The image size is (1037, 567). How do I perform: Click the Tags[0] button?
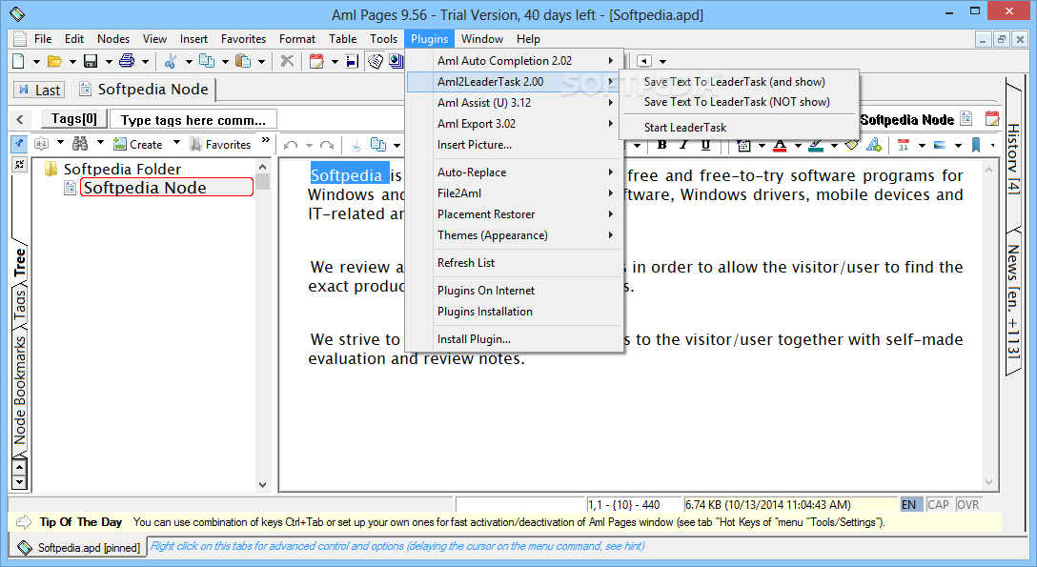click(x=74, y=119)
